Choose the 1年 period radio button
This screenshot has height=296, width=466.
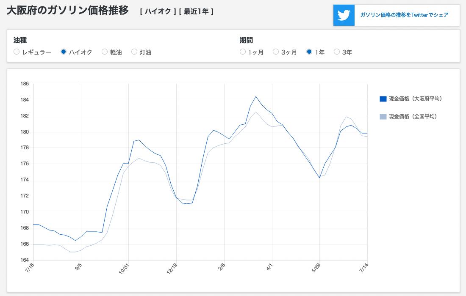[x=309, y=52]
